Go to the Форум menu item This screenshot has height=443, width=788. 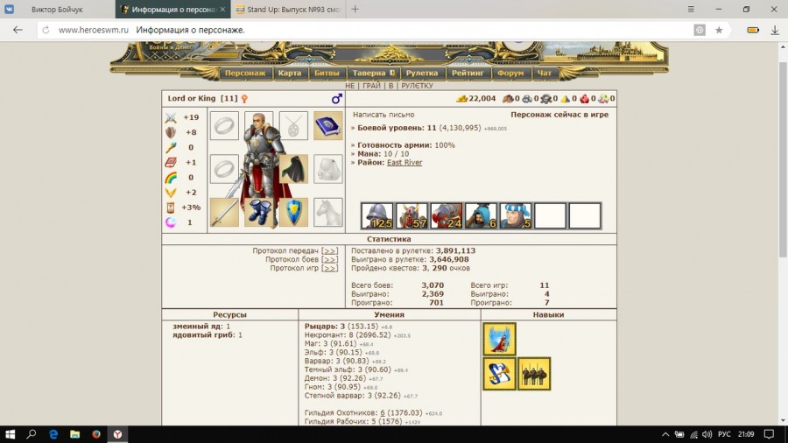(510, 74)
